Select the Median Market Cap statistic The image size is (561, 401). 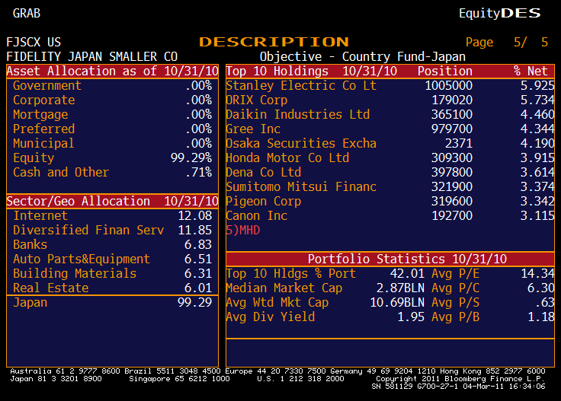click(284, 288)
